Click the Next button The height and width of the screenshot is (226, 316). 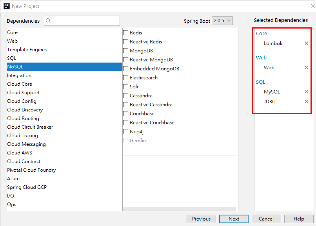[234, 219]
